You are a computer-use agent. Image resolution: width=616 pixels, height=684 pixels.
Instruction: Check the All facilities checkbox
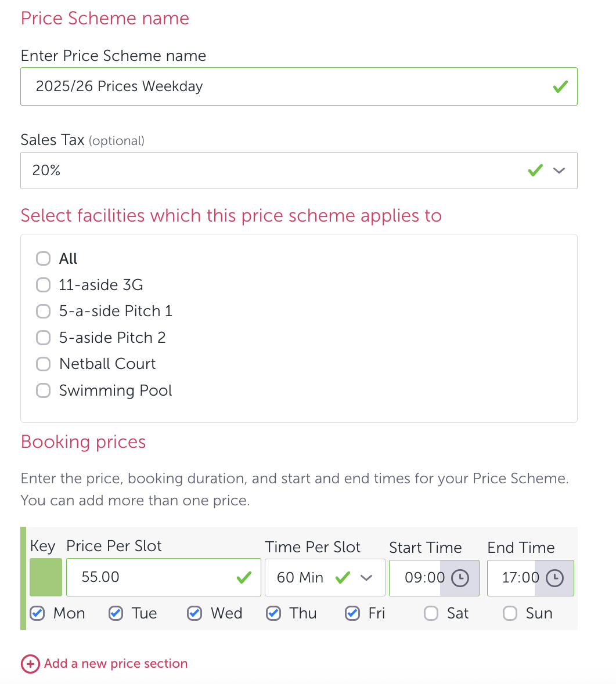pyautogui.click(x=44, y=259)
